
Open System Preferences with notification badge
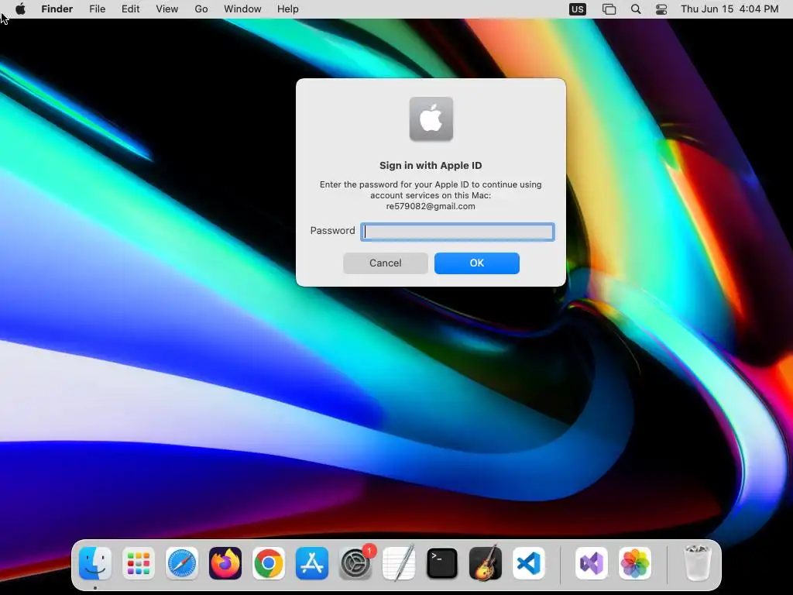pyautogui.click(x=355, y=563)
